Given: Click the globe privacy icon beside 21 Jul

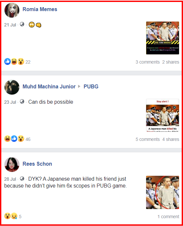Looking at the screenshot, I should pyautogui.click(x=22, y=24).
